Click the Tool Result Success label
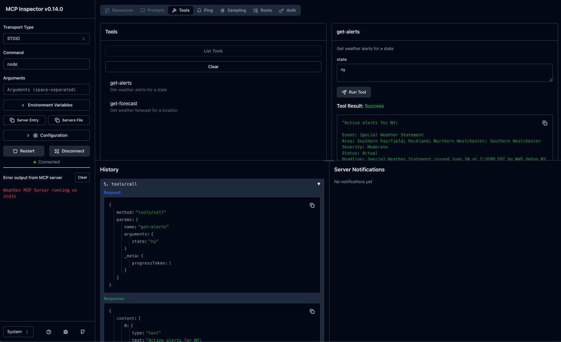The height and width of the screenshot is (342, 561). 360,106
